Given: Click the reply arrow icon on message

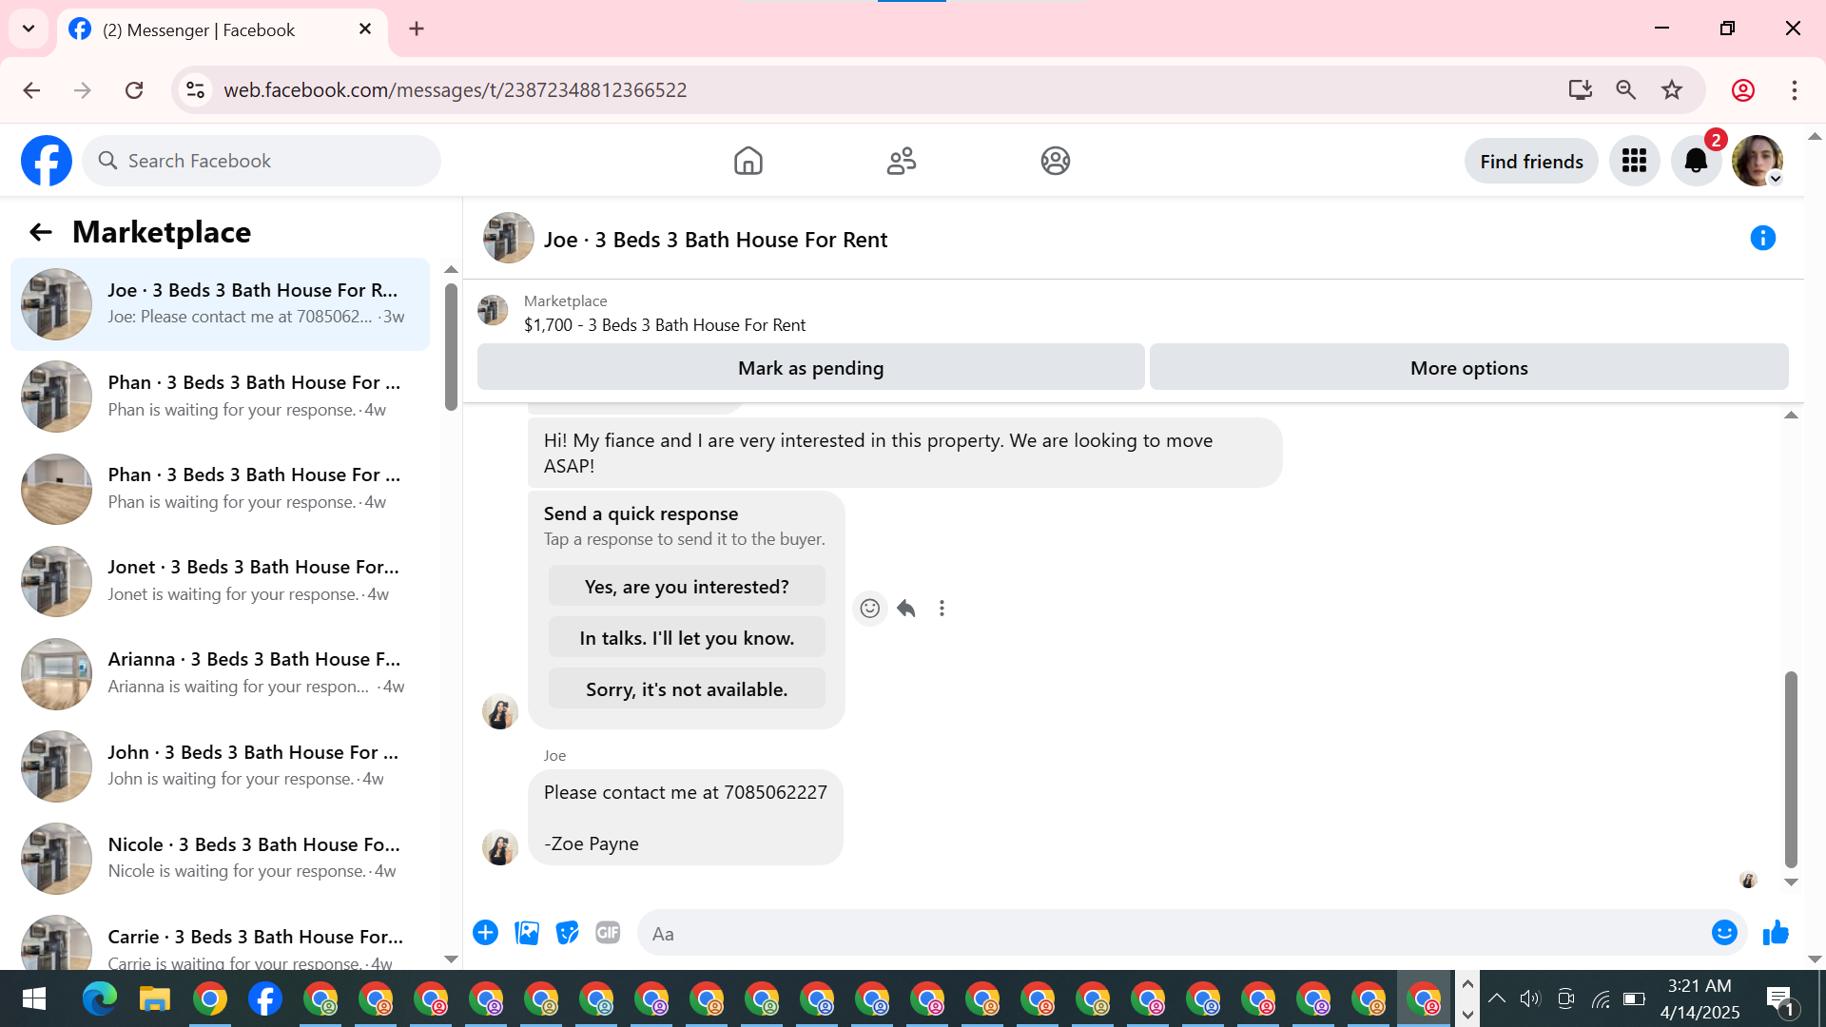Looking at the screenshot, I should pos(906,609).
